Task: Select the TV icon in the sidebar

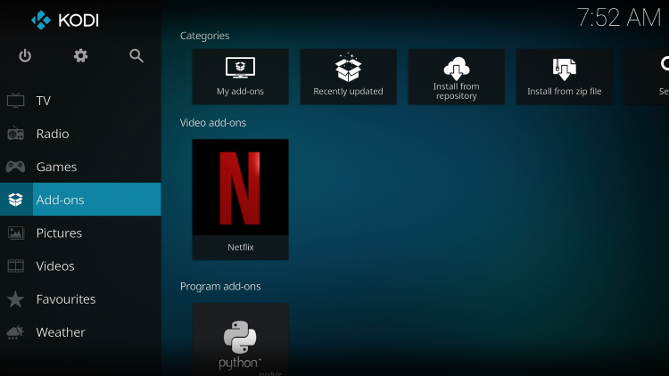Action: pyautogui.click(x=16, y=101)
